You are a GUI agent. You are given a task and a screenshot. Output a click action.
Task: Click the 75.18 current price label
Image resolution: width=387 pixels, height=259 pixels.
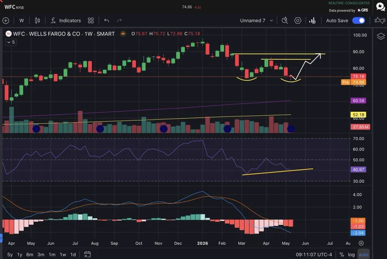click(x=358, y=77)
